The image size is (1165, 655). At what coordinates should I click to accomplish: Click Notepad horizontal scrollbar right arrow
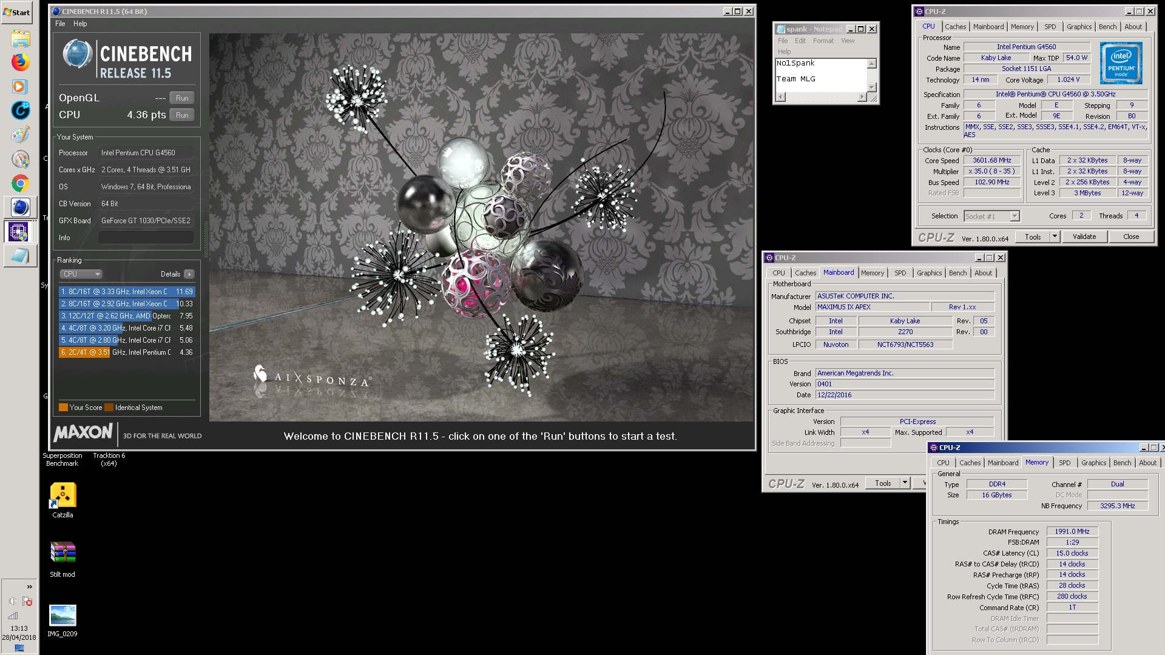(x=862, y=97)
